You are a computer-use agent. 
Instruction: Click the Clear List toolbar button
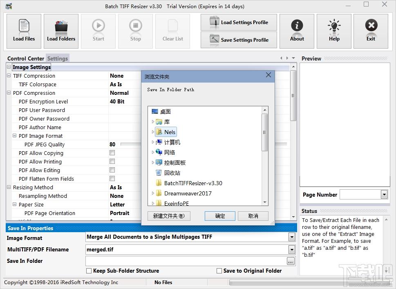172,31
